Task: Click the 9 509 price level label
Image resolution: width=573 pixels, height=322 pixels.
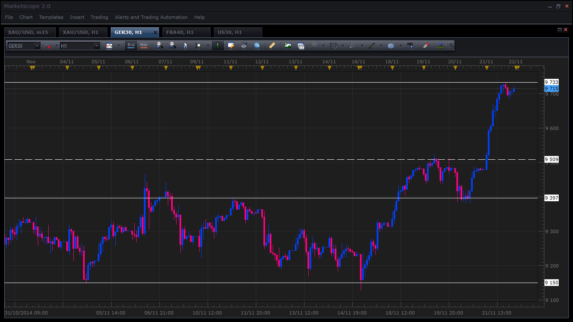Action: tap(551, 159)
